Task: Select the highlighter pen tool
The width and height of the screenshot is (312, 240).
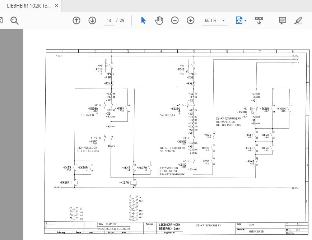Action: pos(298,20)
